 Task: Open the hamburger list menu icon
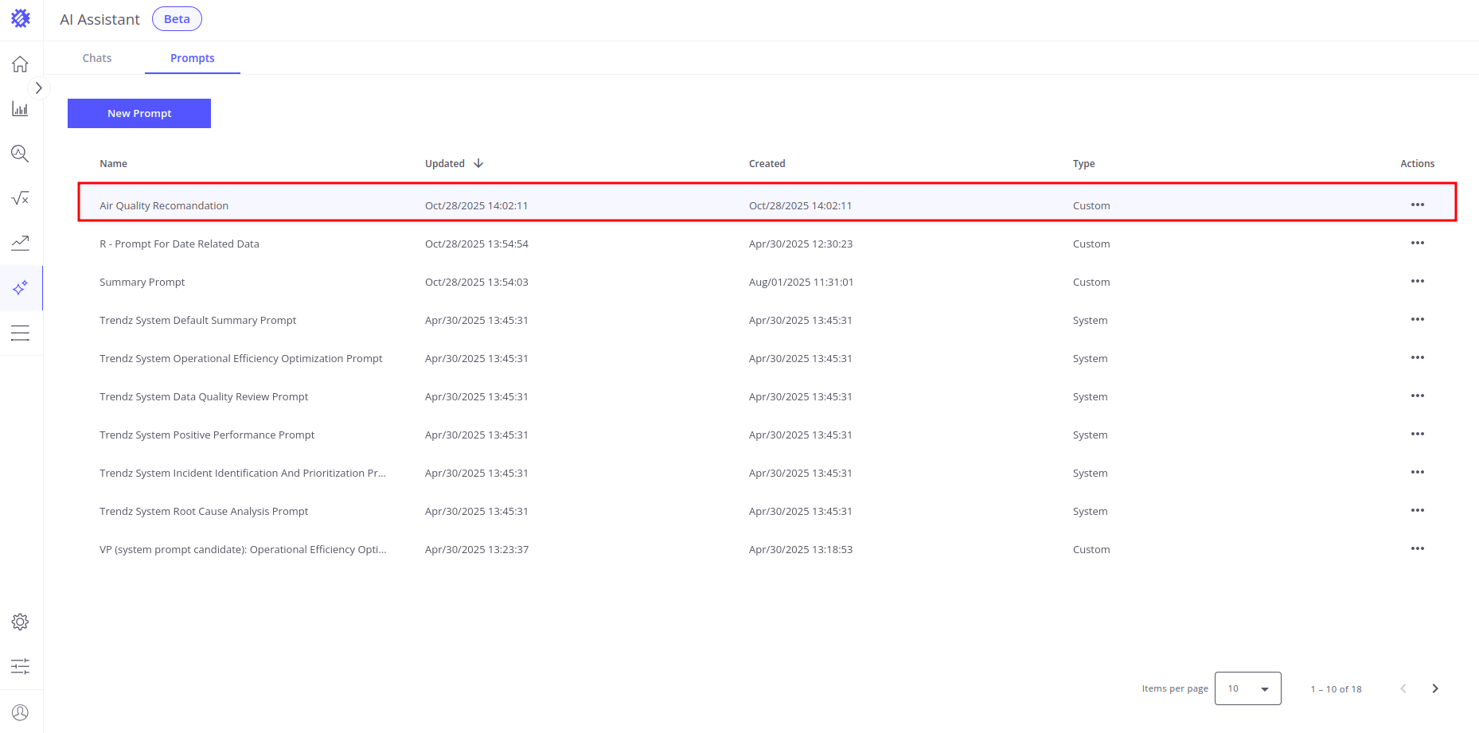coord(21,333)
